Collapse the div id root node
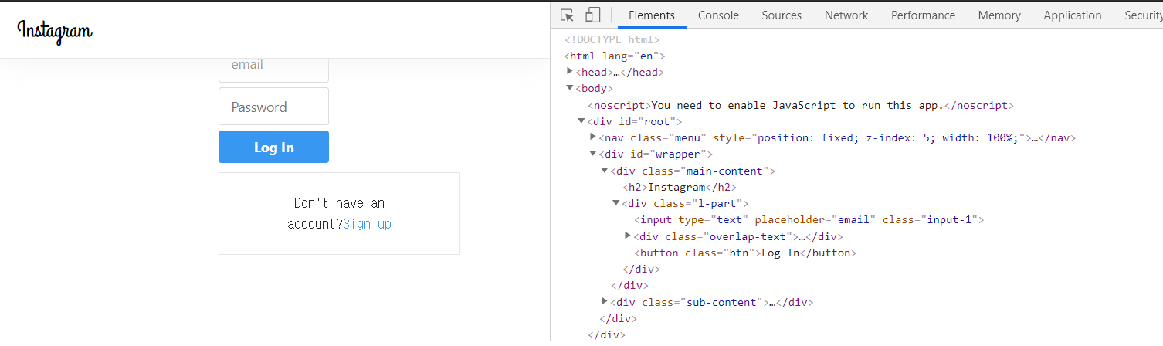The height and width of the screenshot is (346, 1163). pos(581,121)
